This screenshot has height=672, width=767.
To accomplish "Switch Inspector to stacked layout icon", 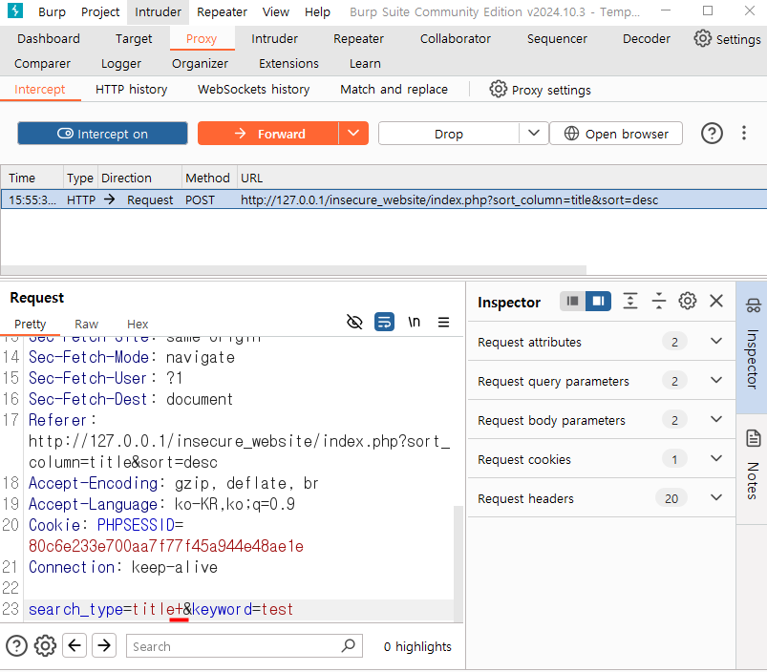I will (x=572, y=301).
